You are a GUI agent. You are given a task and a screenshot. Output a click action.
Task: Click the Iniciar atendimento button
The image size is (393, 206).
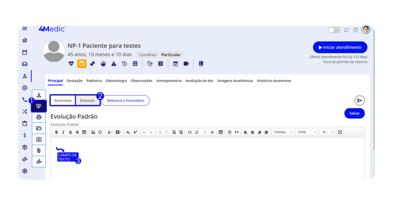coord(340,47)
